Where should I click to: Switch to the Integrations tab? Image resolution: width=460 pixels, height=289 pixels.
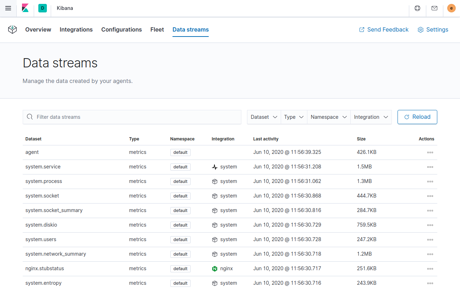[76, 30]
